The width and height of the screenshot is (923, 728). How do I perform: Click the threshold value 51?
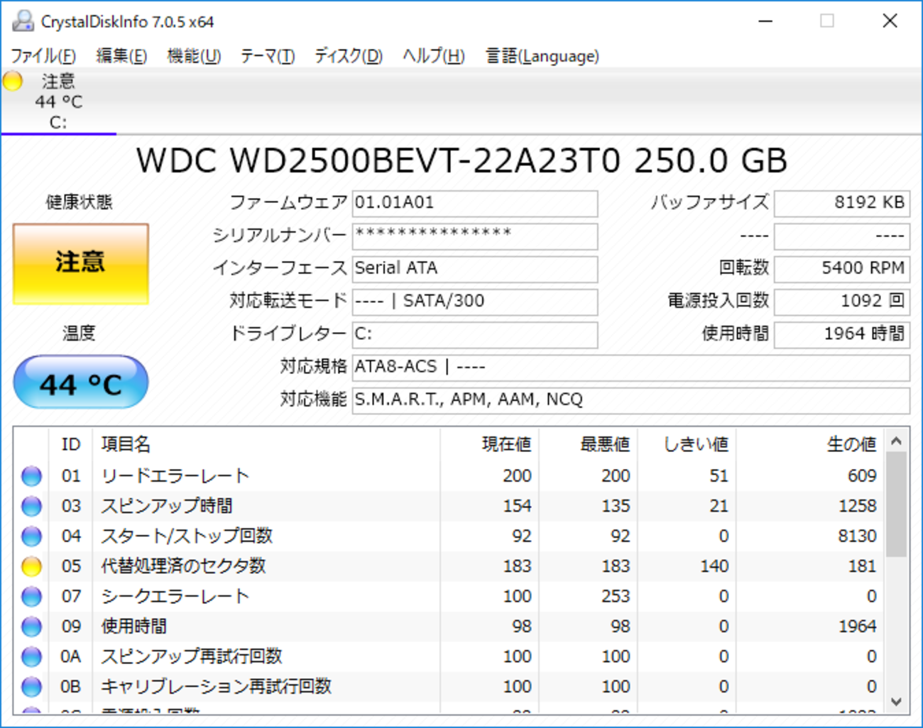tap(719, 476)
